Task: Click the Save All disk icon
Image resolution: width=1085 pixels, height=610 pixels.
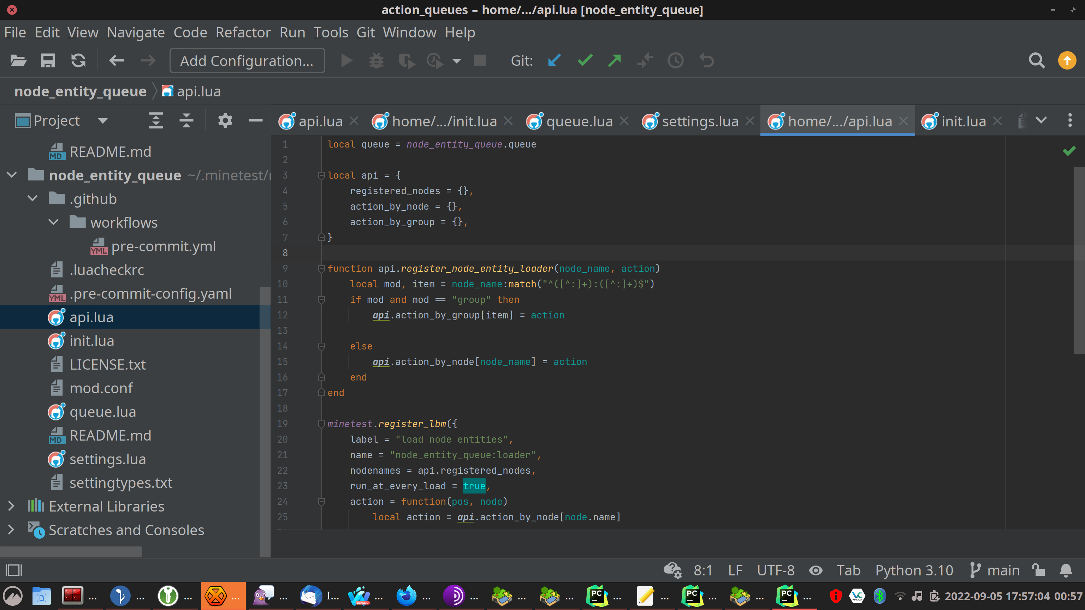Action: coord(48,61)
